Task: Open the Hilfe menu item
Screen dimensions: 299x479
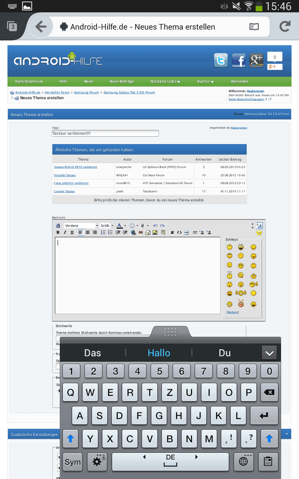Action: tap(63, 82)
